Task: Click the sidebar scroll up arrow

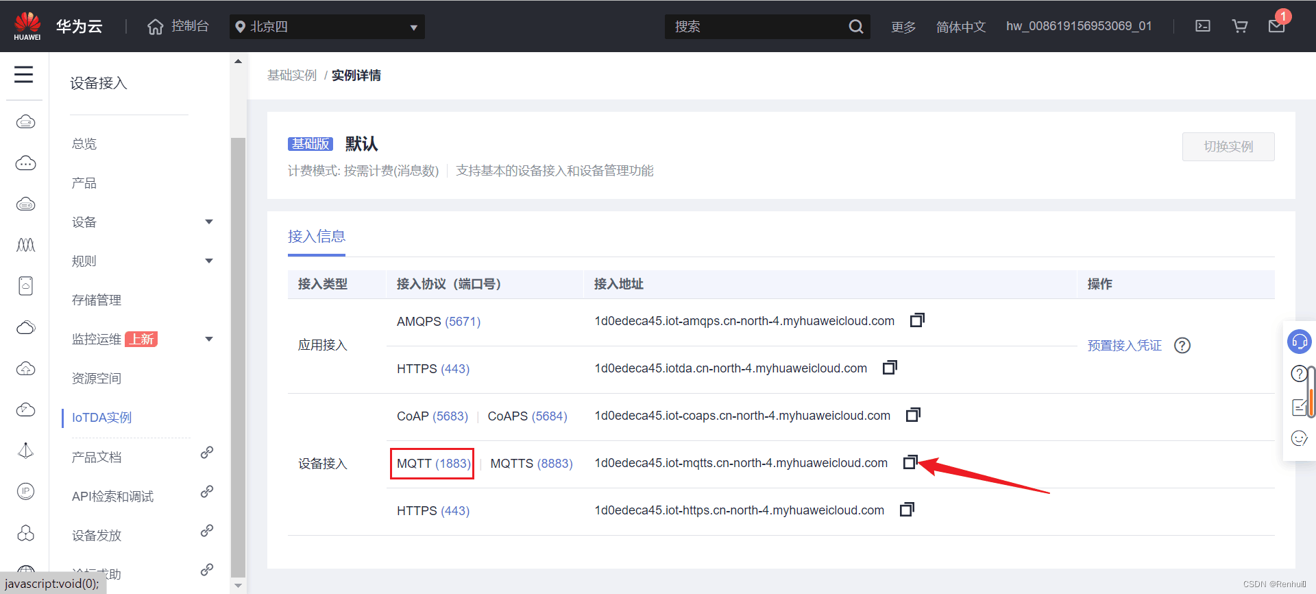Action: [x=238, y=62]
